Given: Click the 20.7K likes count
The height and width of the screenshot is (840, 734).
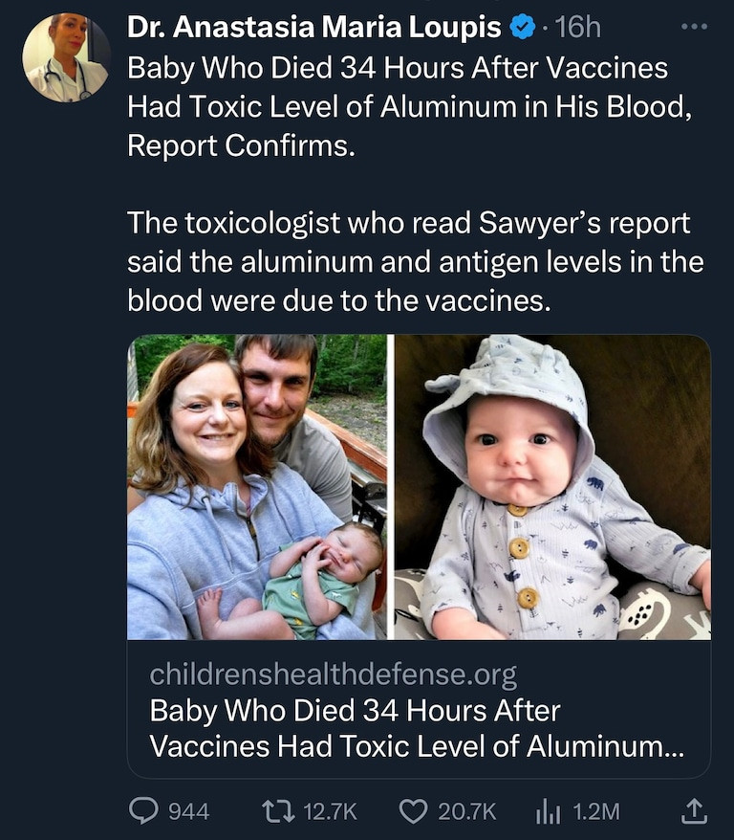Looking at the screenshot, I should click(x=466, y=811).
